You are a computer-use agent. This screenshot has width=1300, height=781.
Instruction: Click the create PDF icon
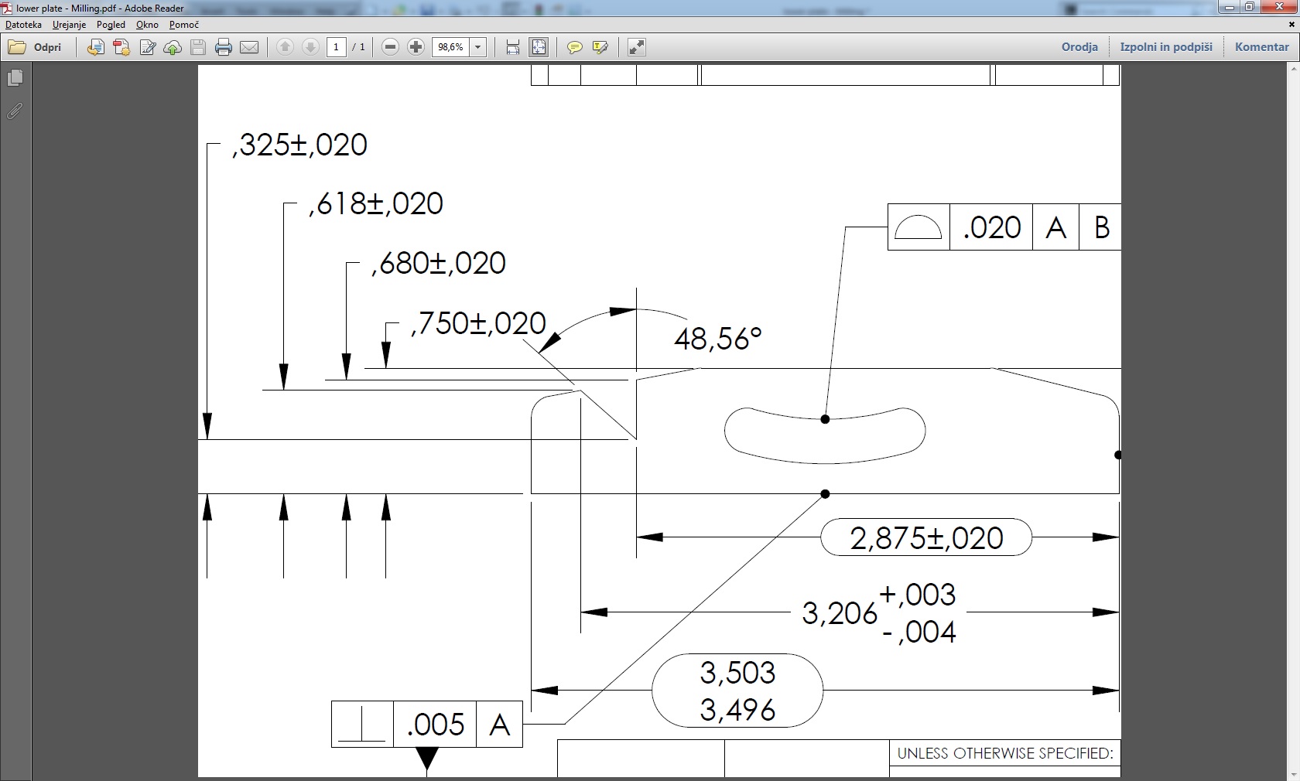[121, 48]
